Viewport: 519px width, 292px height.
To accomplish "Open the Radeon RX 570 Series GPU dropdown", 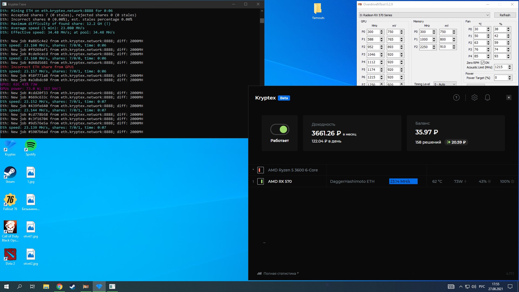I will [x=424, y=15].
